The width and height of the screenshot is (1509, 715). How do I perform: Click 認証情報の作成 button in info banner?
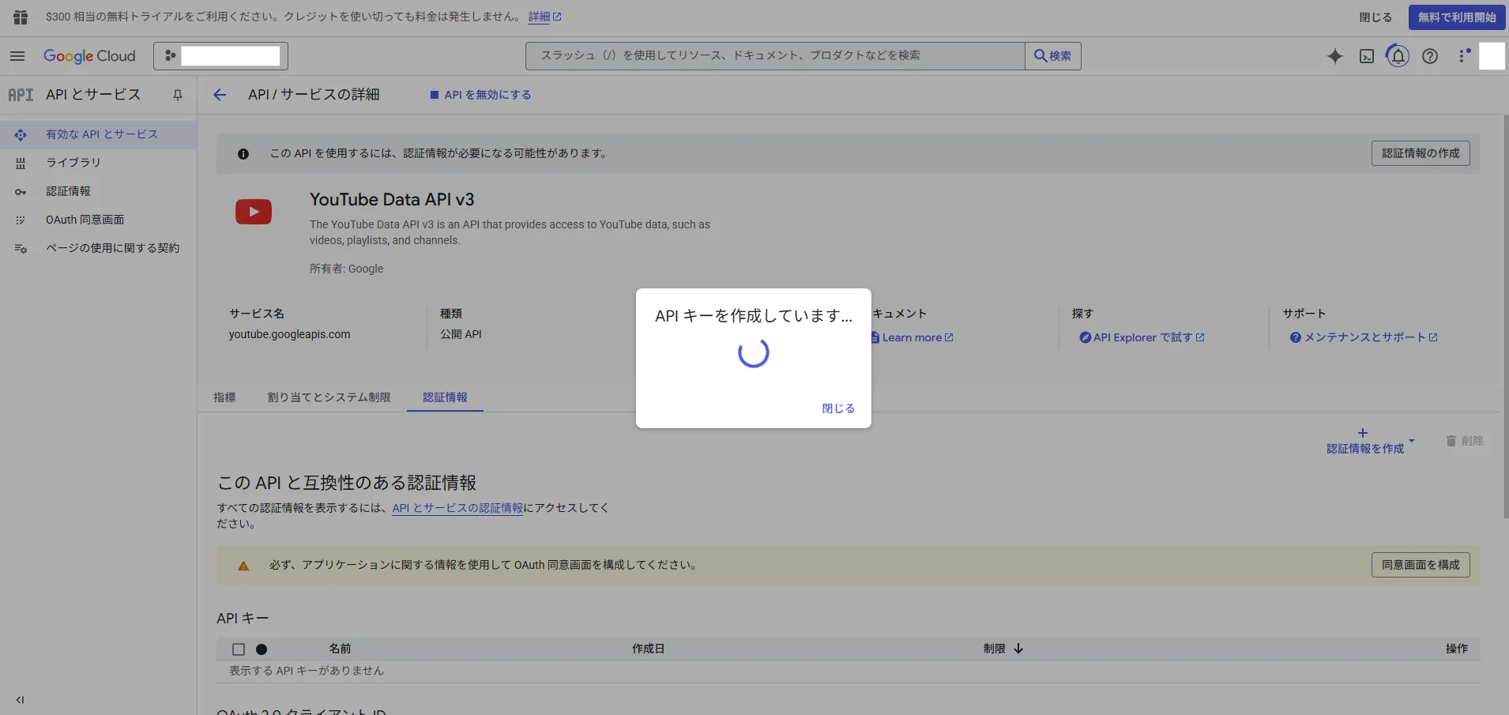pos(1421,153)
